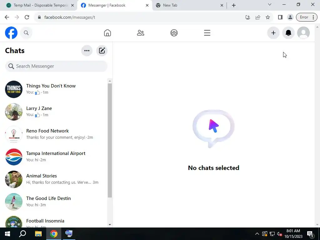320x240 pixels.
Task: Expand the tab search chevron
Action: pyautogui.click(x=270, y=4)
